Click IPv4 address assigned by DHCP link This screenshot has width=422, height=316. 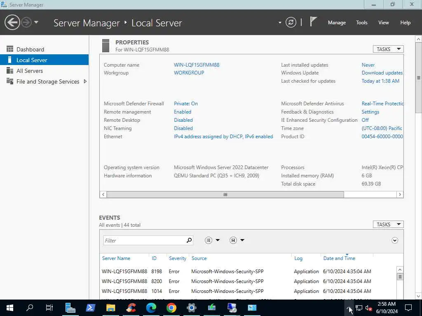(x=223, y=137)
